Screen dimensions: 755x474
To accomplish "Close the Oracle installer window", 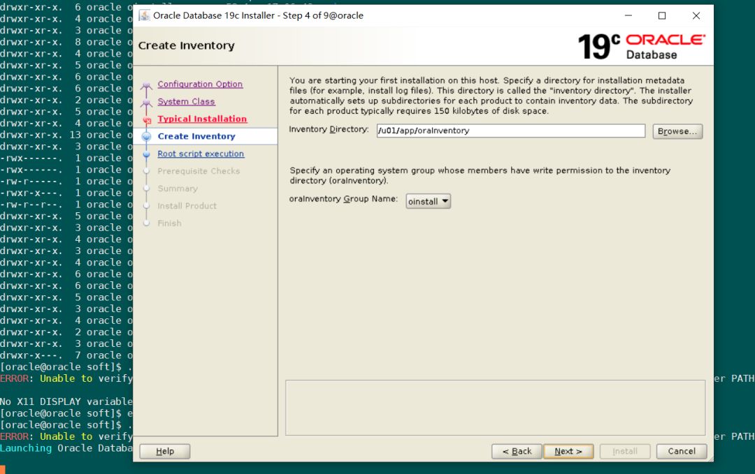I will [x=696, y=15].
